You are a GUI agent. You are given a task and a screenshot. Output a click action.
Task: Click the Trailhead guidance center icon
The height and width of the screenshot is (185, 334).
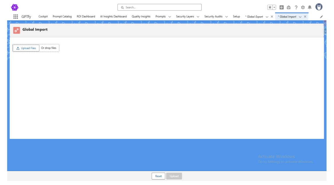[289, 8]
